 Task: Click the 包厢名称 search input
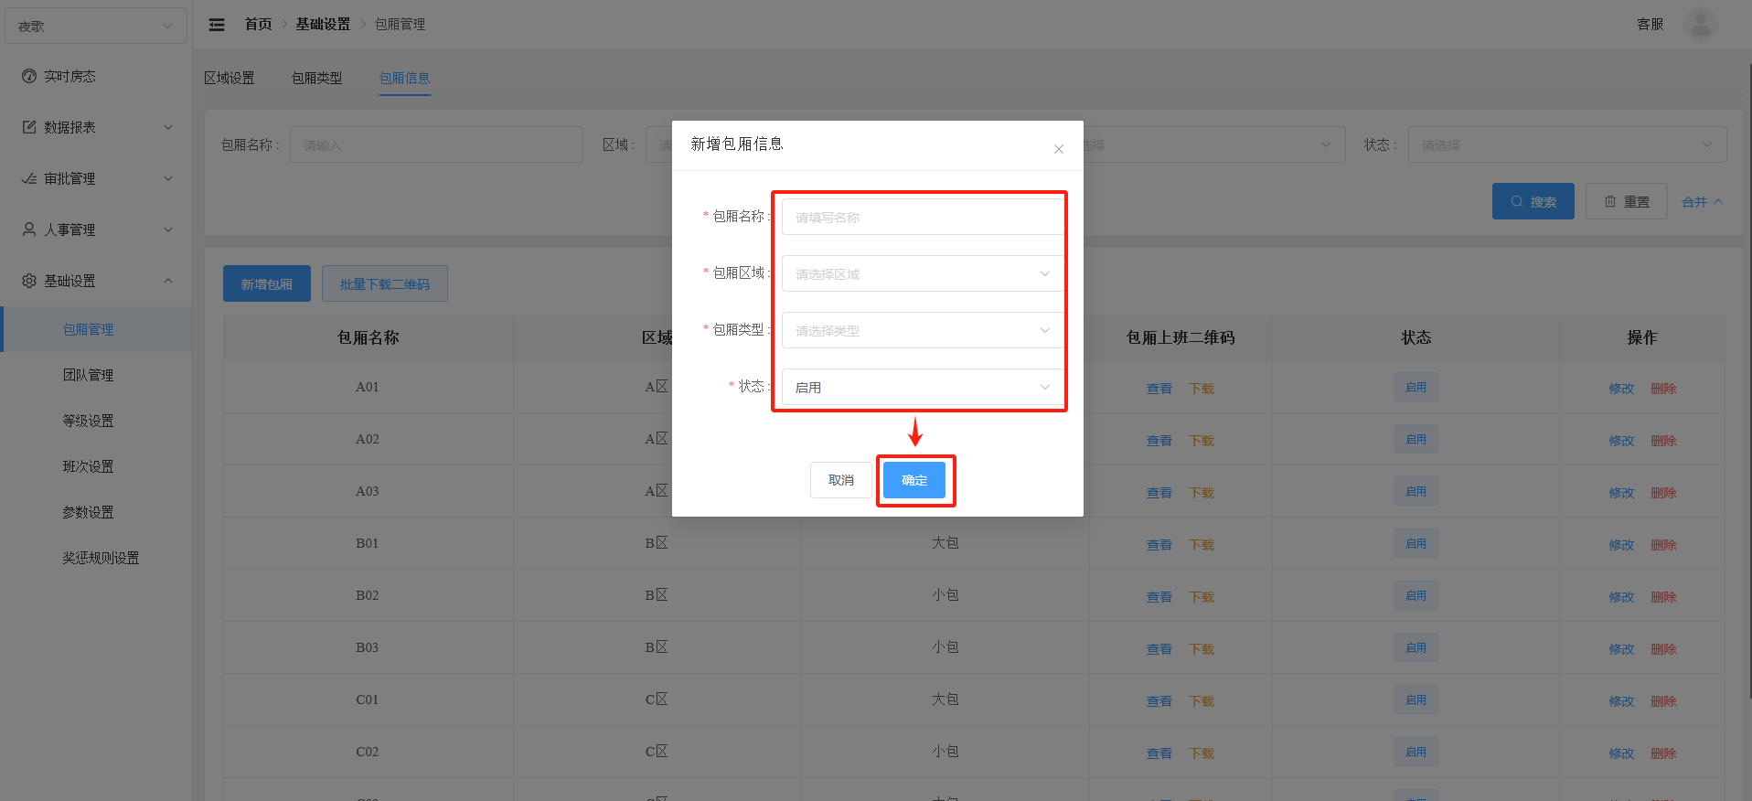(436, 144)
